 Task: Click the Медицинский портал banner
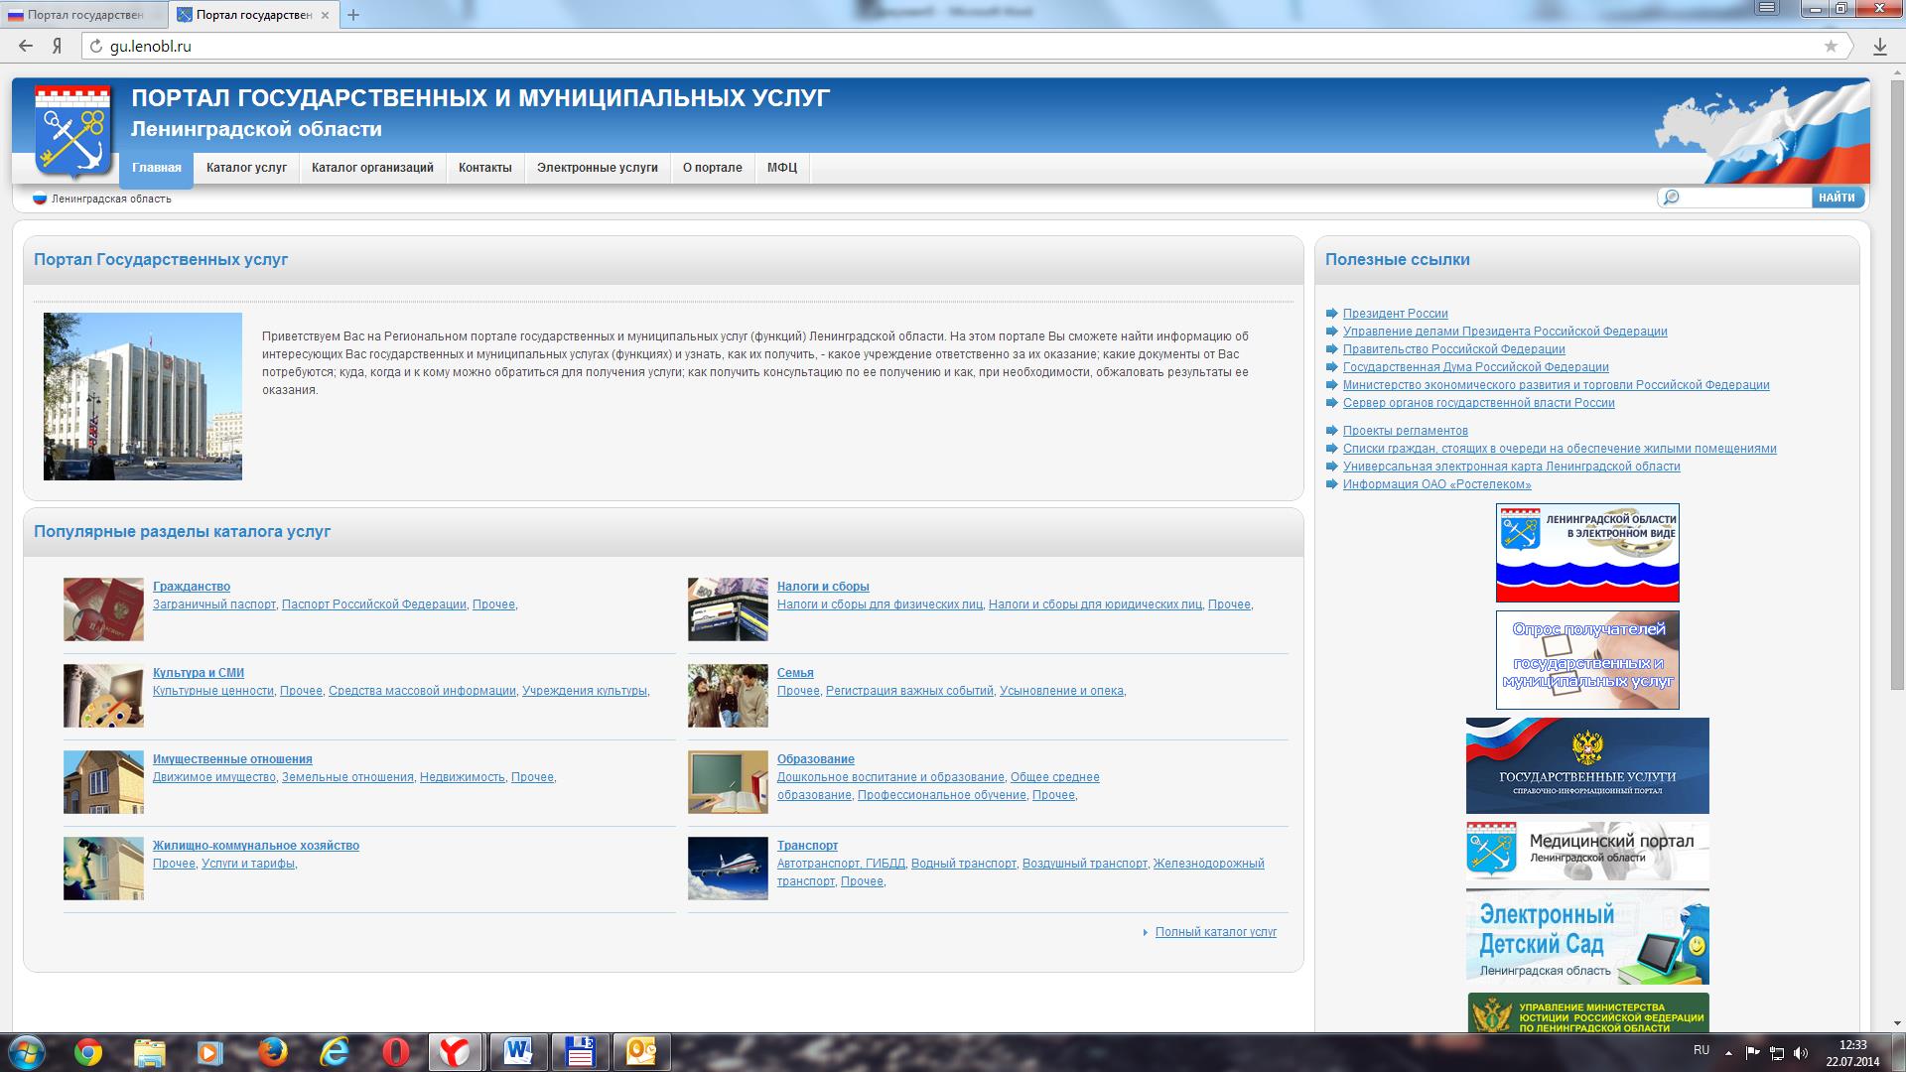1587,851
